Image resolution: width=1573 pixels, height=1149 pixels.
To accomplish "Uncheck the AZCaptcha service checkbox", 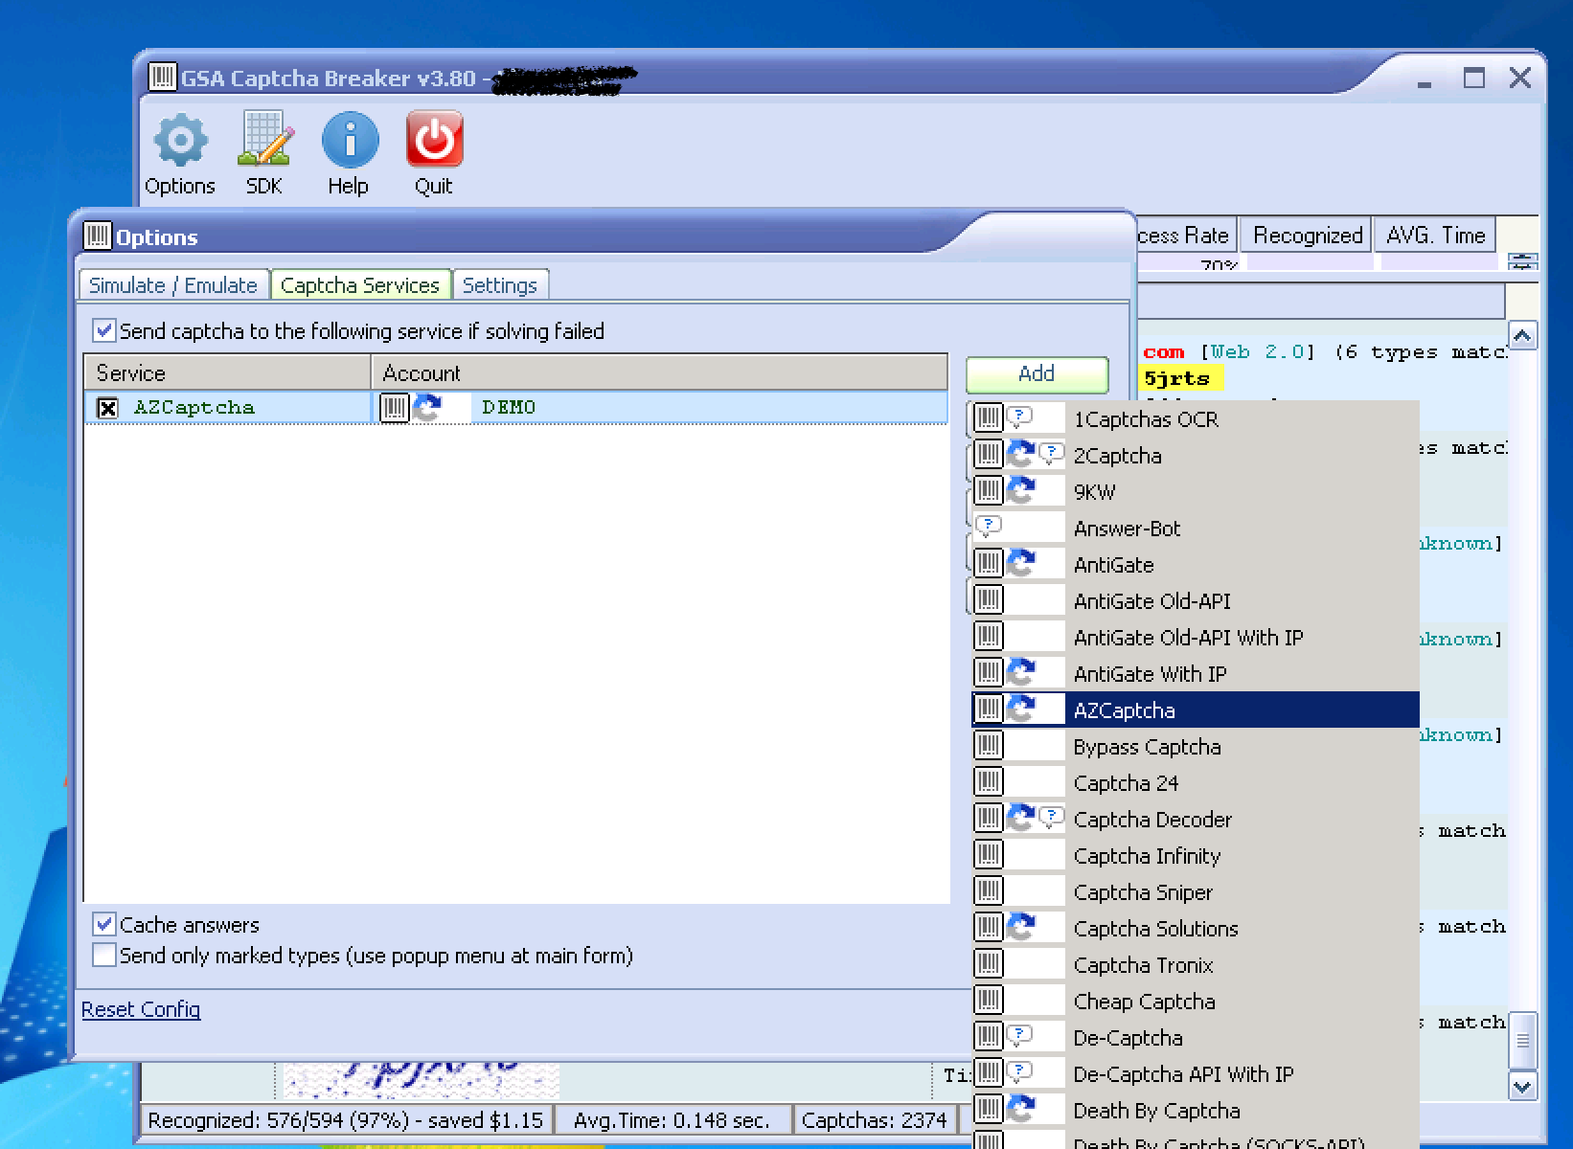I will tap(107, 408).
